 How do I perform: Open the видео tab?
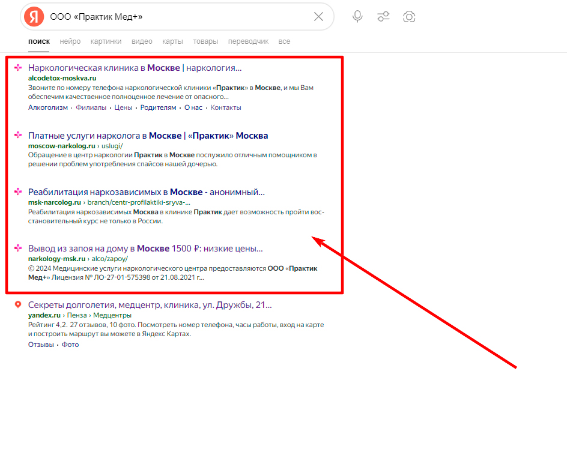pyautogui.click(x=142, y=41)
